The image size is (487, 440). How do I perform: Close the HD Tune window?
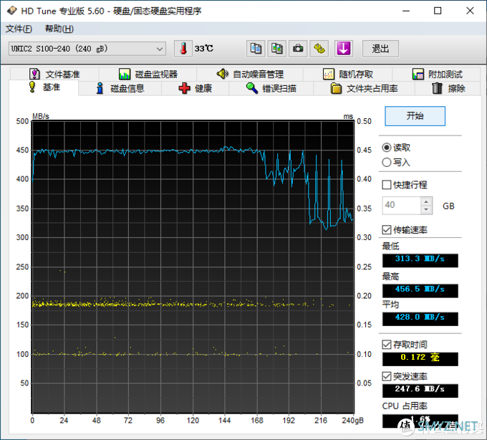[470, 11]
